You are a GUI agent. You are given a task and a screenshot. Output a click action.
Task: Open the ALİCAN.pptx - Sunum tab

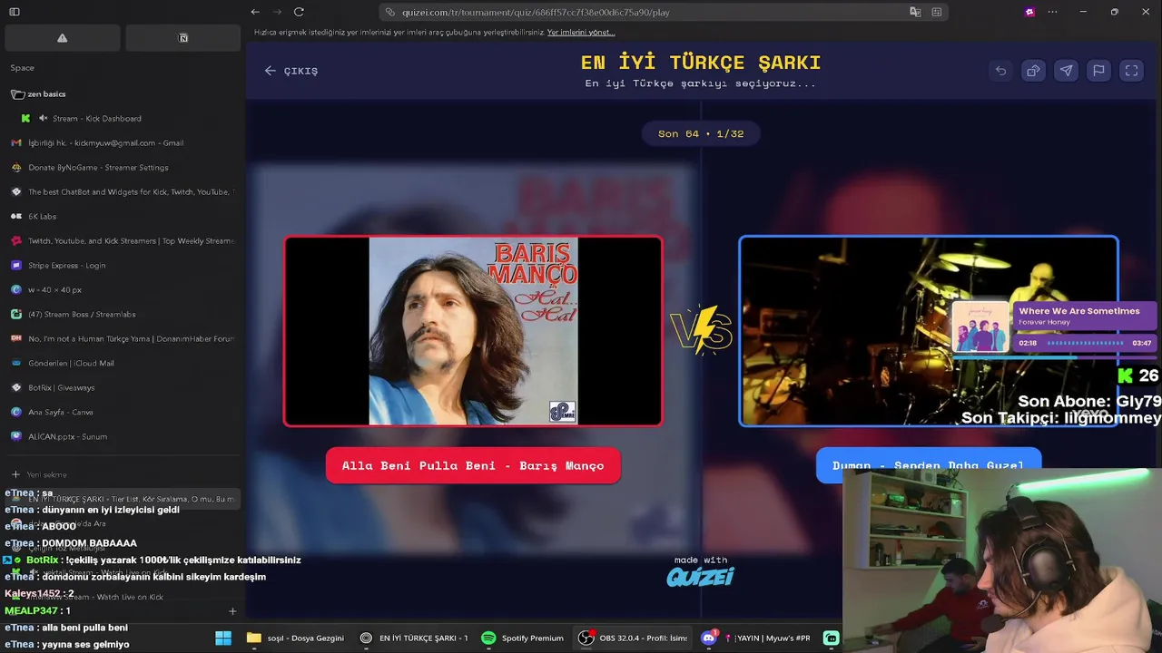[x=123, y=437]
